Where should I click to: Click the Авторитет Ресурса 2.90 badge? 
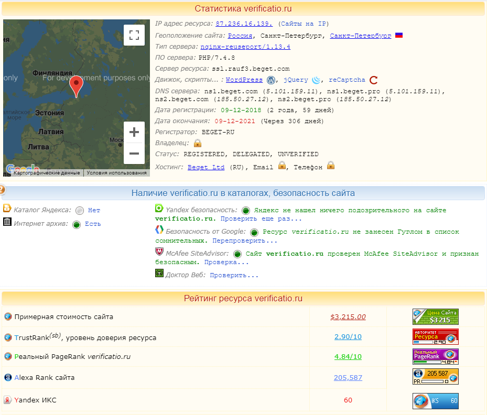pos(436,337)
